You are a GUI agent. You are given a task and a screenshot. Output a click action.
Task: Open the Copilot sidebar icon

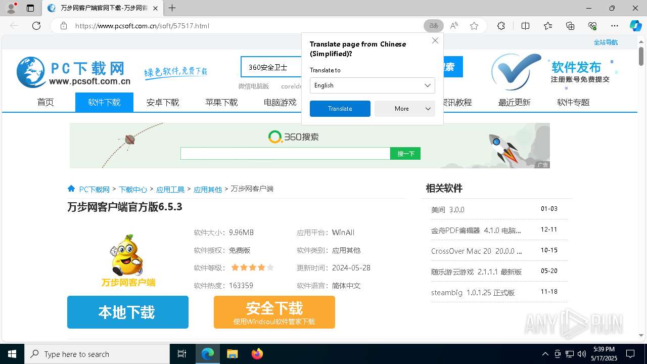tap(635, 26)
